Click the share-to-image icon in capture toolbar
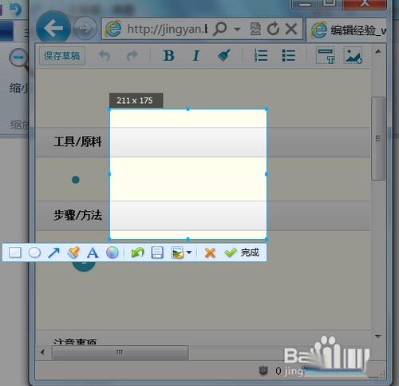This screenshot has height=386, width=399. (178, 253)
